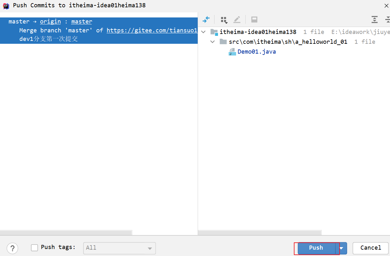
Task: Click the itheima-idea01heima138 module folder icon
Action: click(214, 32)
